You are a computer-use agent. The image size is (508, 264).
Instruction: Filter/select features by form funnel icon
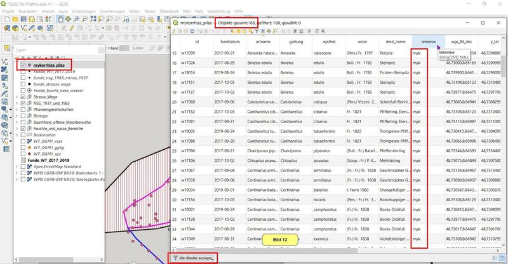[257, 31]
